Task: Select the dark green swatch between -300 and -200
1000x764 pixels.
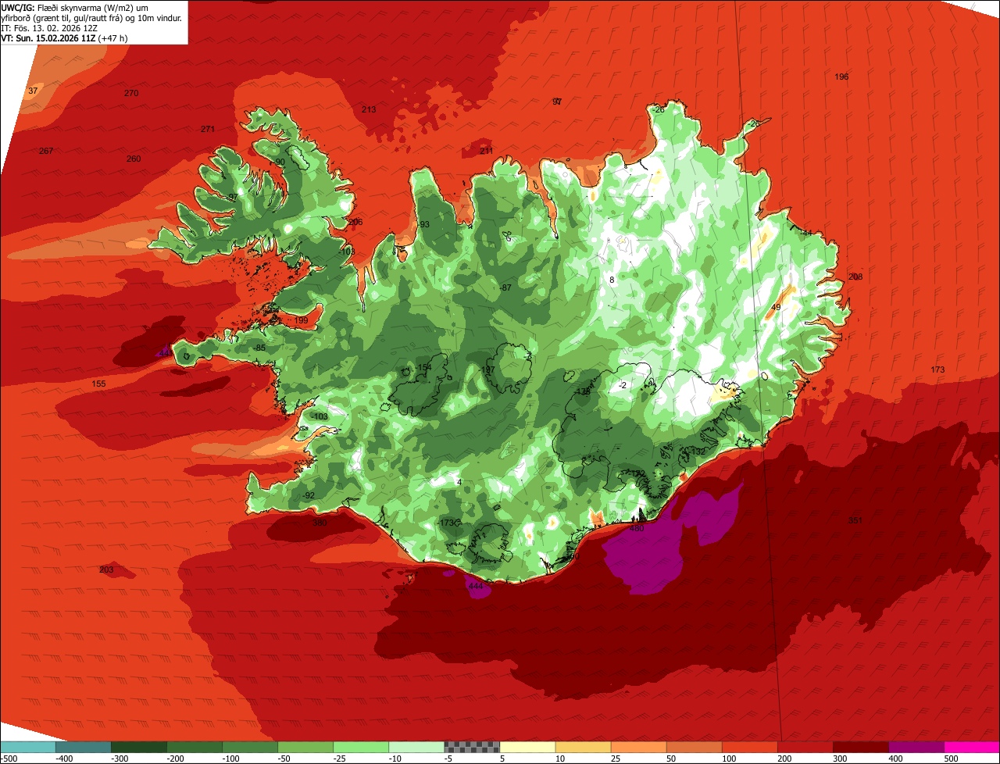Action: 139,746
